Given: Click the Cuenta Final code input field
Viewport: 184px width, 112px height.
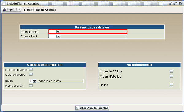Looking at the screenshot, I should [52, 37].
